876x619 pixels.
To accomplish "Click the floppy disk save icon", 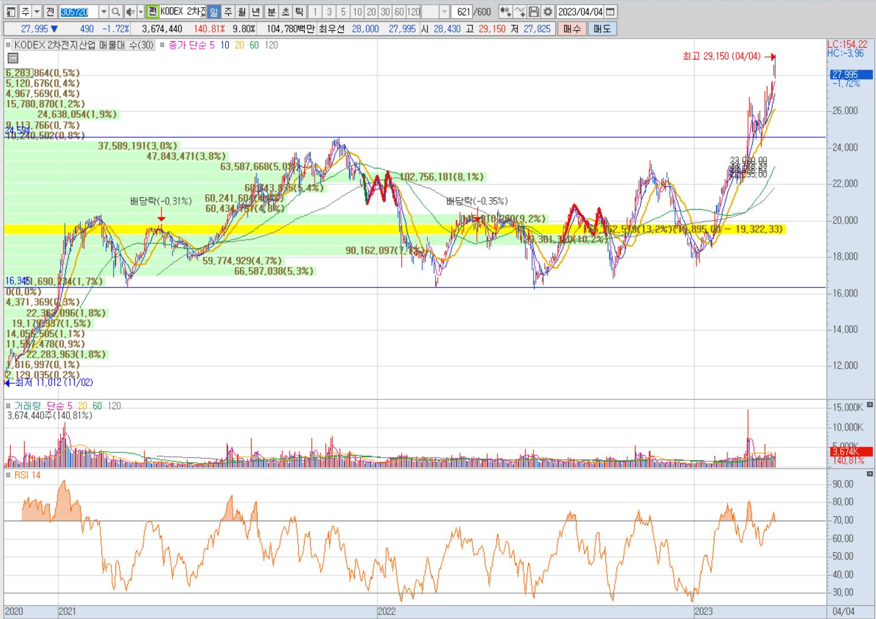I will click(534, 12).
